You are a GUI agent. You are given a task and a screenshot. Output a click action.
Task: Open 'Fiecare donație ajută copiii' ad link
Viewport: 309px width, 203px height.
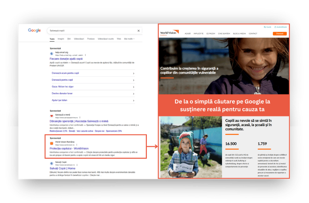click(66, 59)
